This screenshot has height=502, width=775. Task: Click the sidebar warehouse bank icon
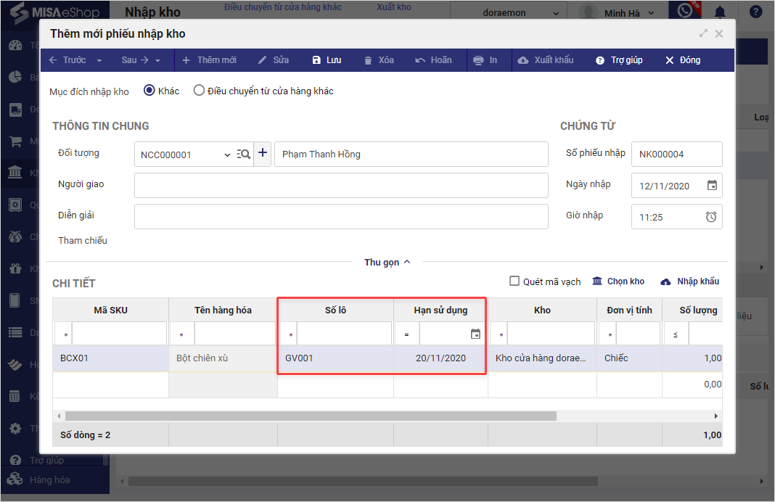click(15, 173)
